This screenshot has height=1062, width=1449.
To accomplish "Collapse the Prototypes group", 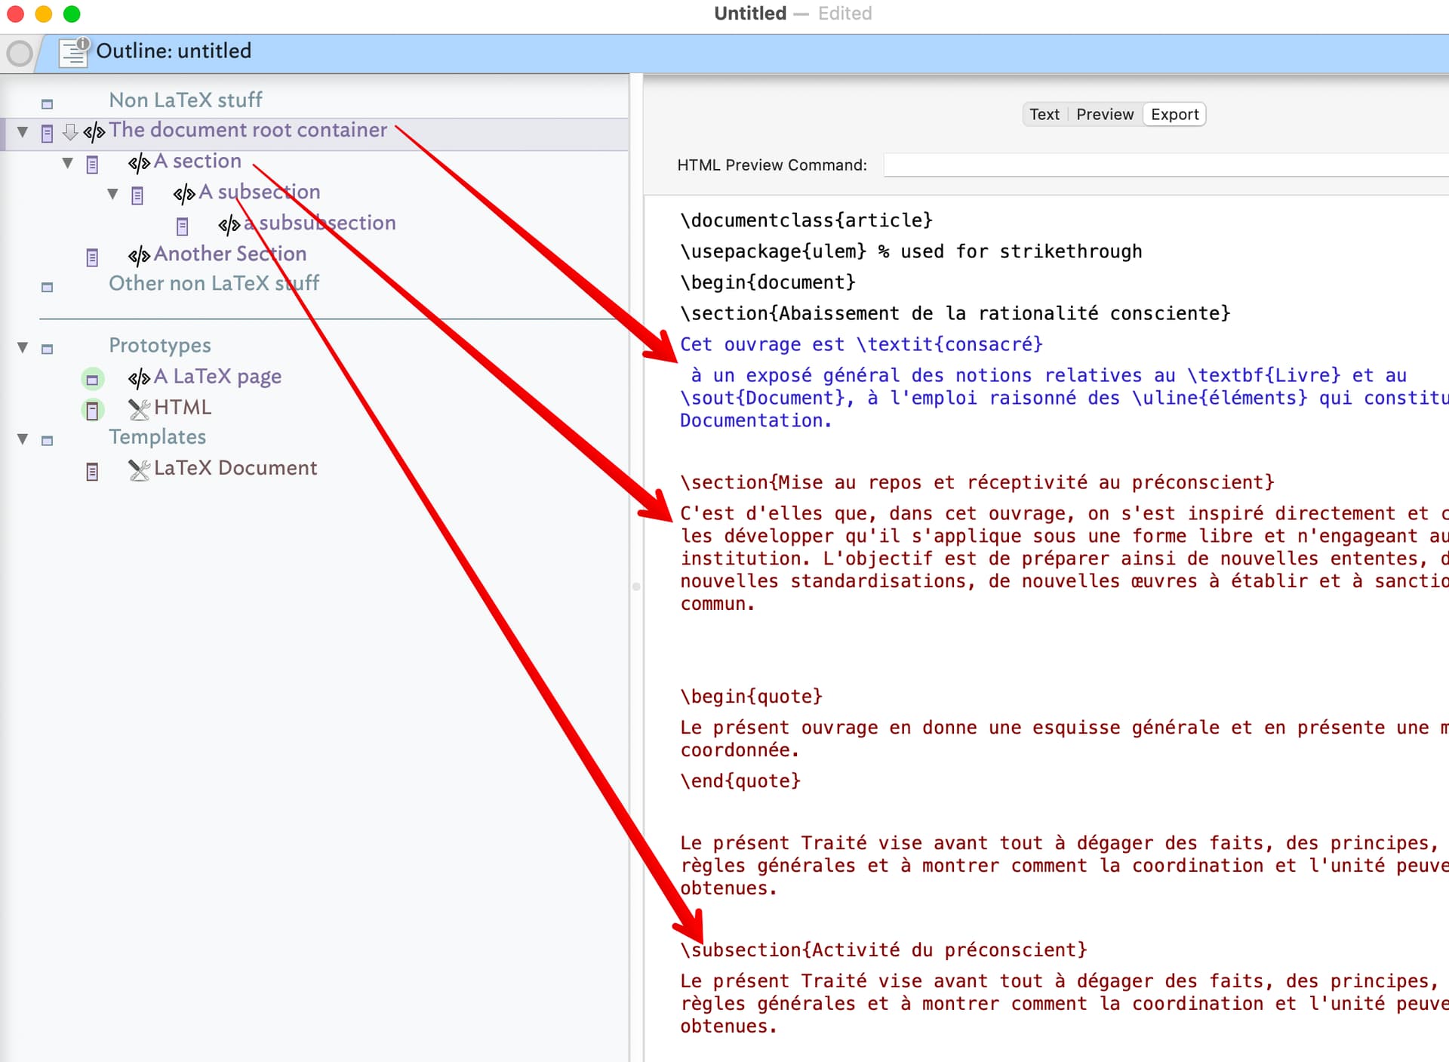I will tap(23, 347).
